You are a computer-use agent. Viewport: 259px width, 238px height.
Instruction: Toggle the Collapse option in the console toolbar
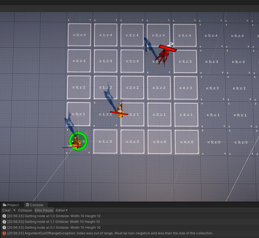point(25,210)
